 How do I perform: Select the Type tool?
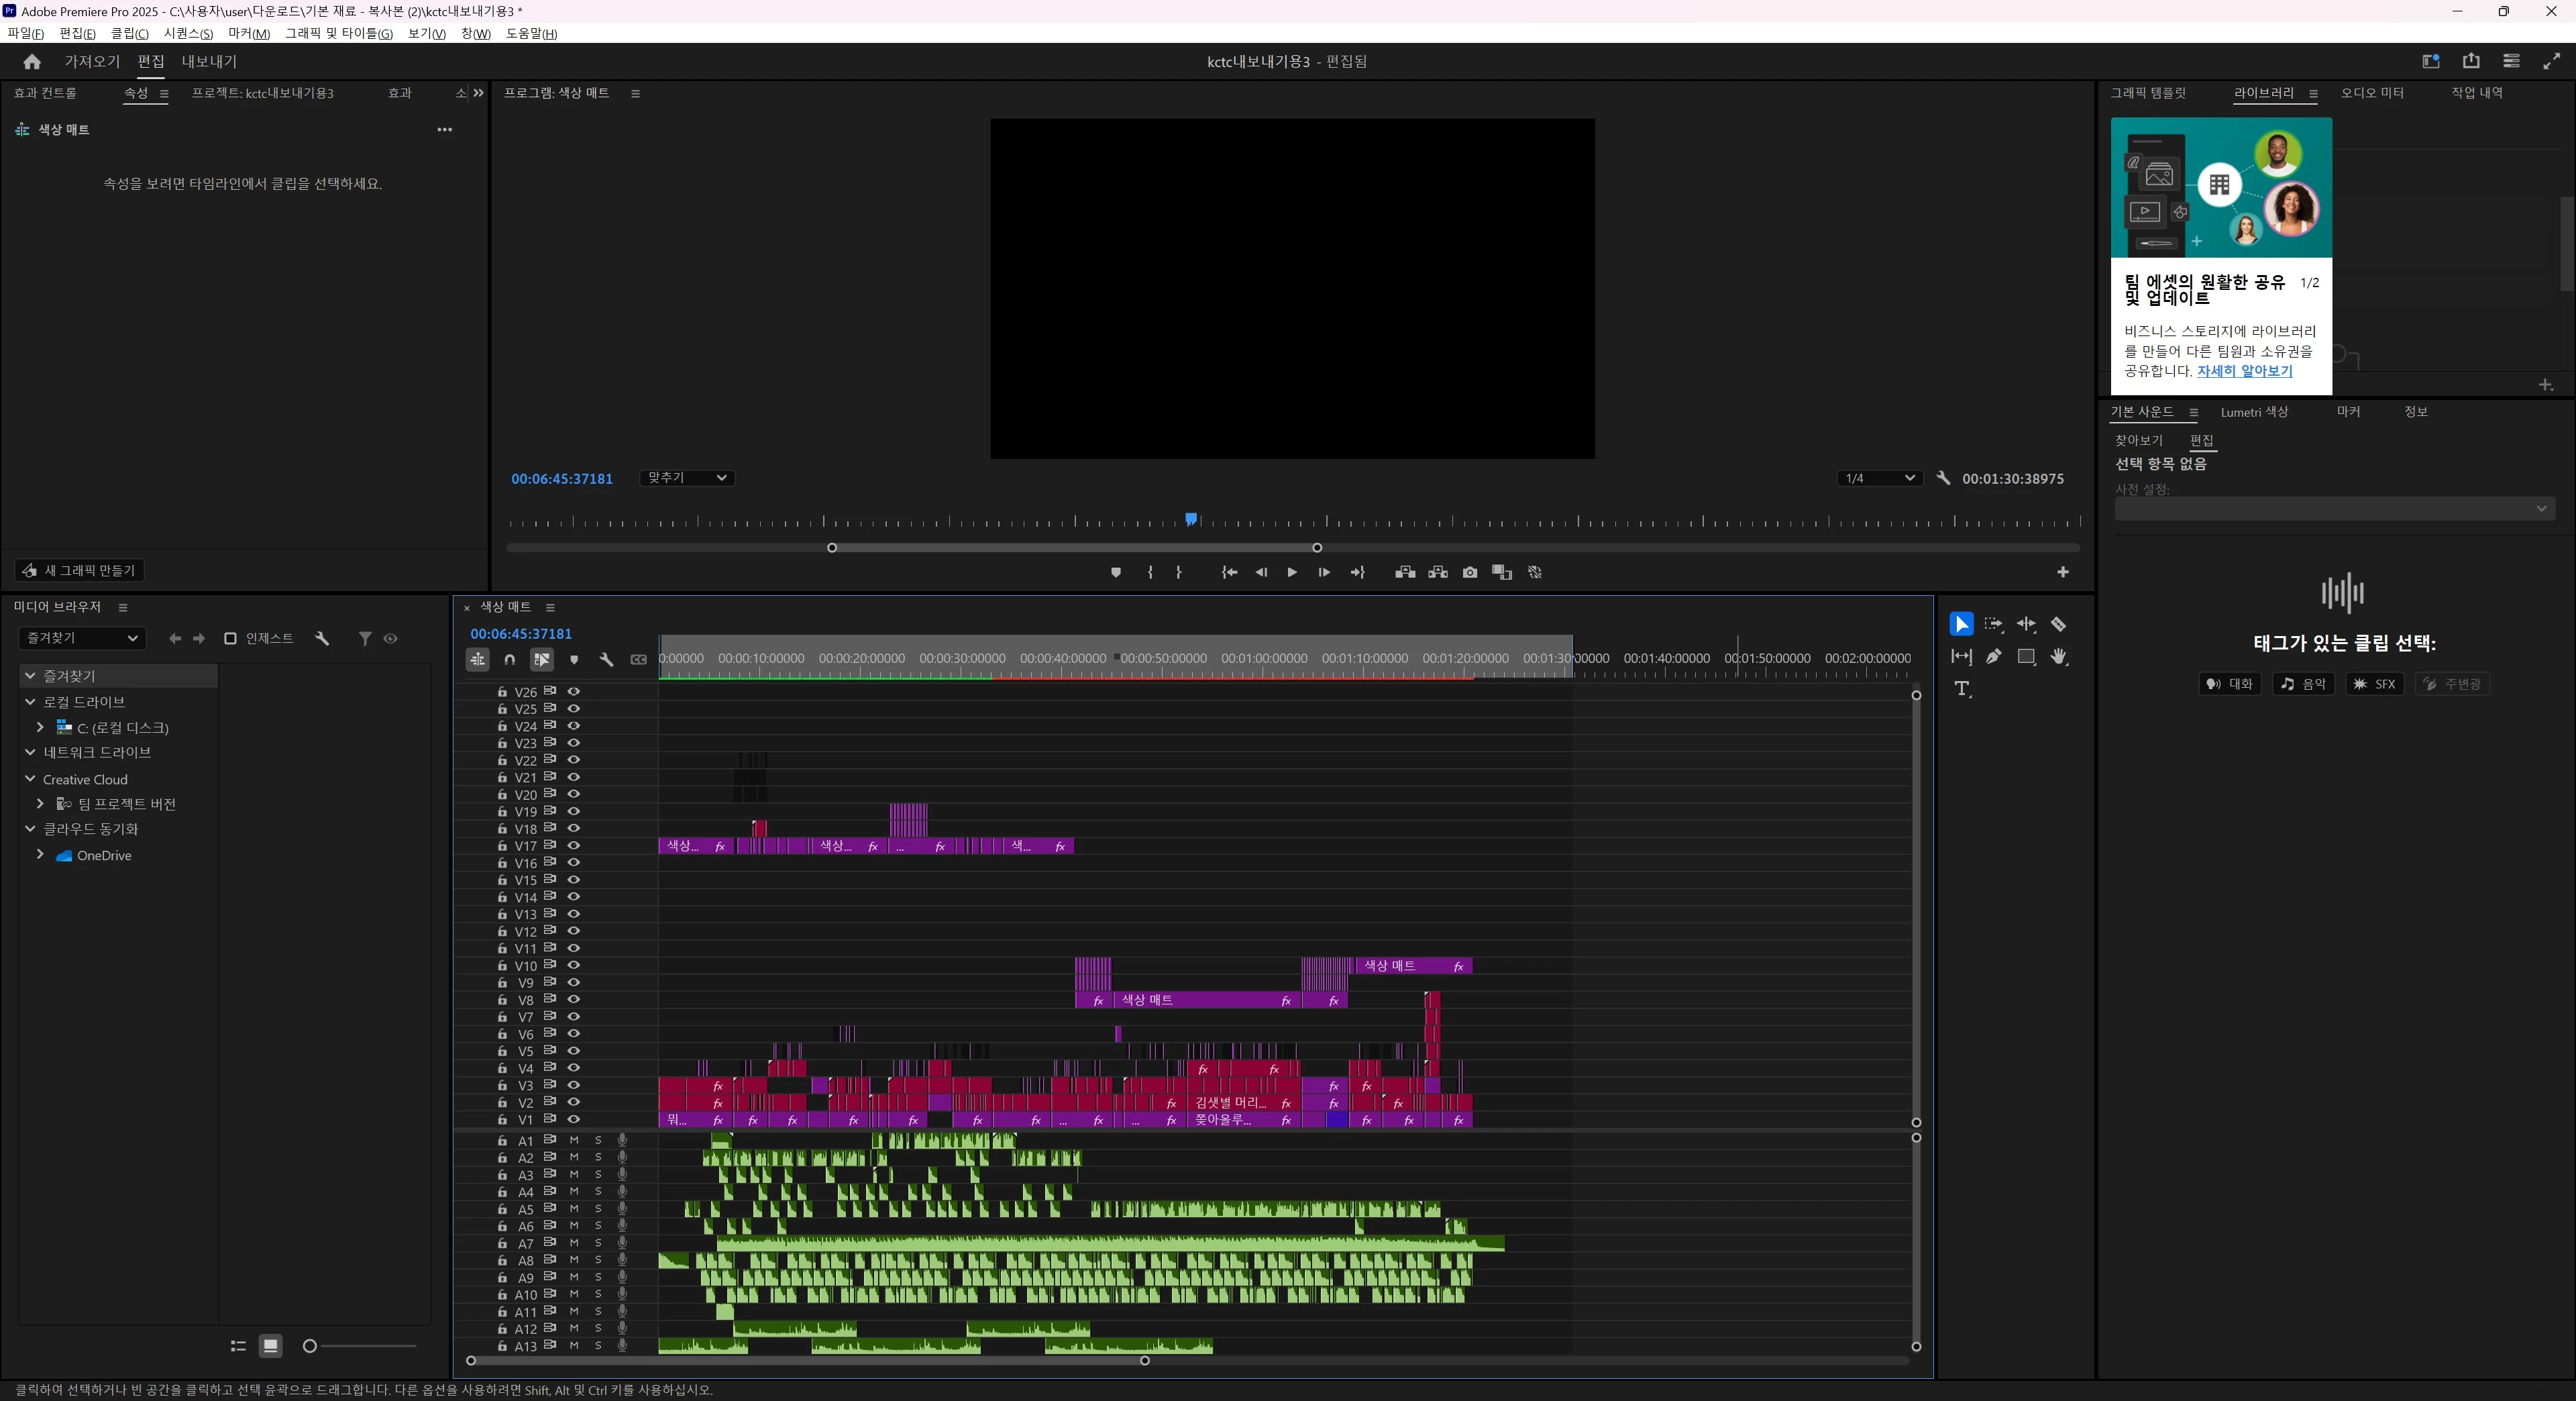pyautogui.click(x=1962, y=689)
